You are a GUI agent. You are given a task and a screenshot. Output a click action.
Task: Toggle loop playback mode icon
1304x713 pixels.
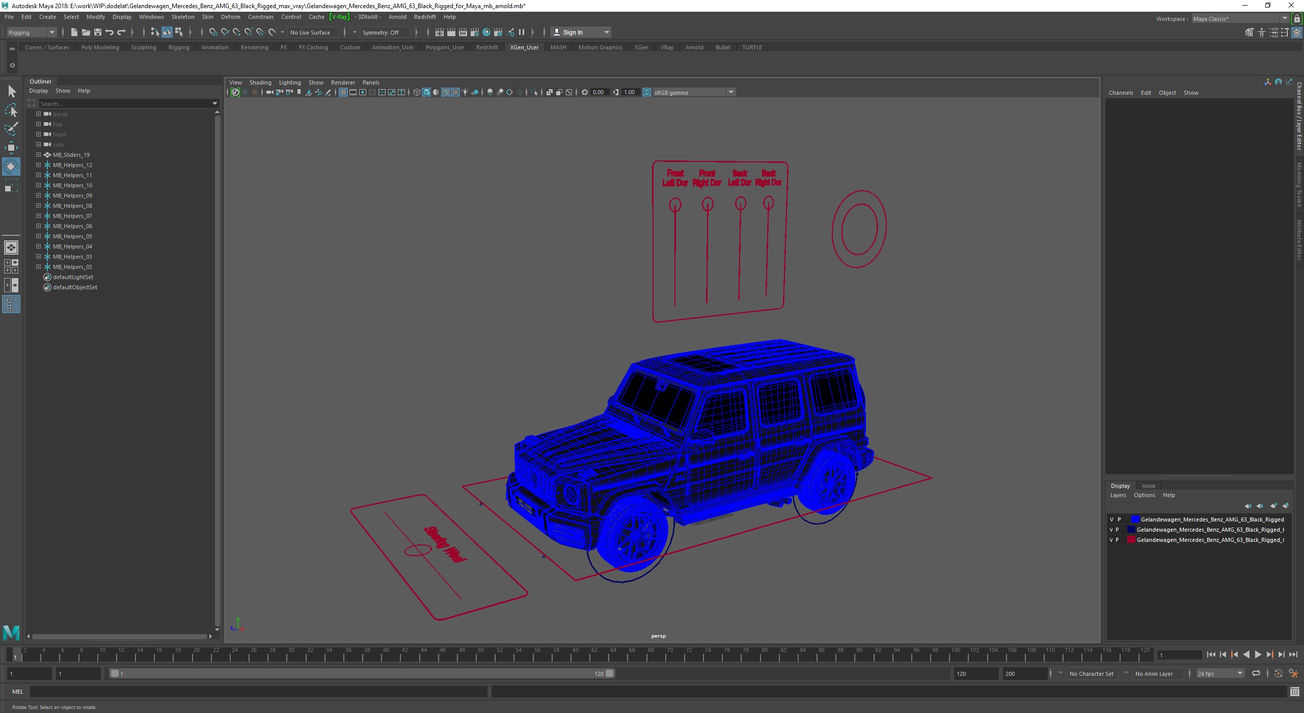[1256, 673]
